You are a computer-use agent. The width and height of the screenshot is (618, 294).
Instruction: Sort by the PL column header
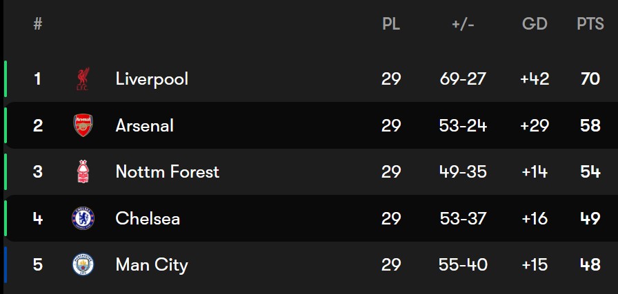click(391, 24)
